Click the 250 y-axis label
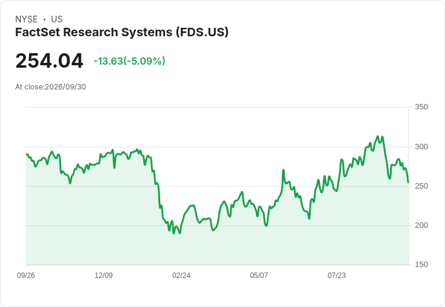The height and width of the screenshot is (307, 445). pyautogui.click(x=421, y=186)
